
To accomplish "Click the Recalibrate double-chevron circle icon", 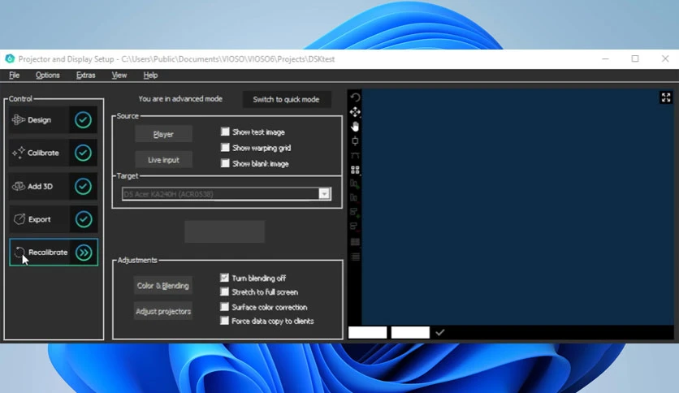I will click(x=84, y=253).
